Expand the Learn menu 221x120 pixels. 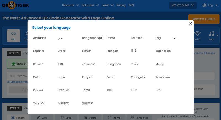[x=107, y=5]
